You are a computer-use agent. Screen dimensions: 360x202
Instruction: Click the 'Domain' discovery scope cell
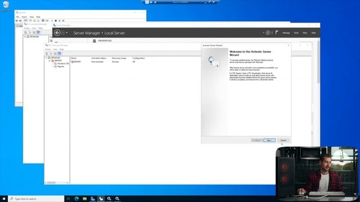coord(115,62)
